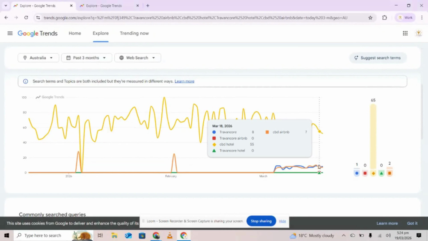Open VLC media player from the taskbar
This screenshot has width=428, height=241.
(x=170, y=235)
